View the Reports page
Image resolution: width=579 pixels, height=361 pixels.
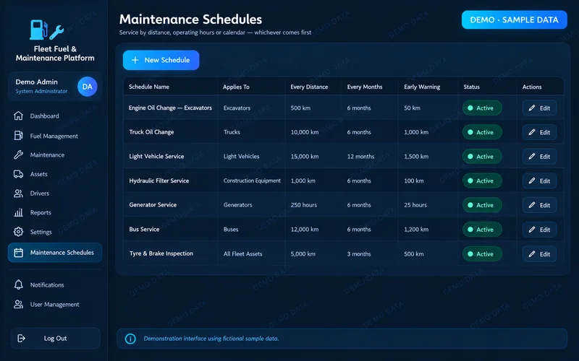coord(55,212)
